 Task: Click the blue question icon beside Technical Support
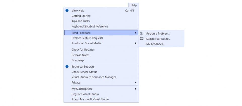pos(67,66)
